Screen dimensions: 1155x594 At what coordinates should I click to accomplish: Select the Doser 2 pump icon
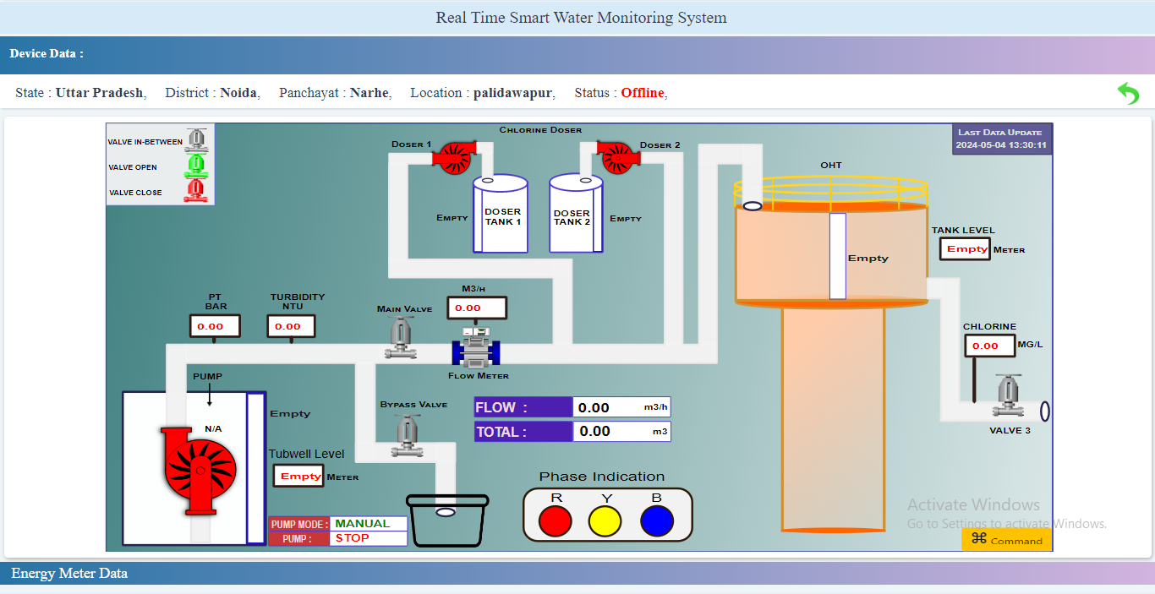point(617,155)
